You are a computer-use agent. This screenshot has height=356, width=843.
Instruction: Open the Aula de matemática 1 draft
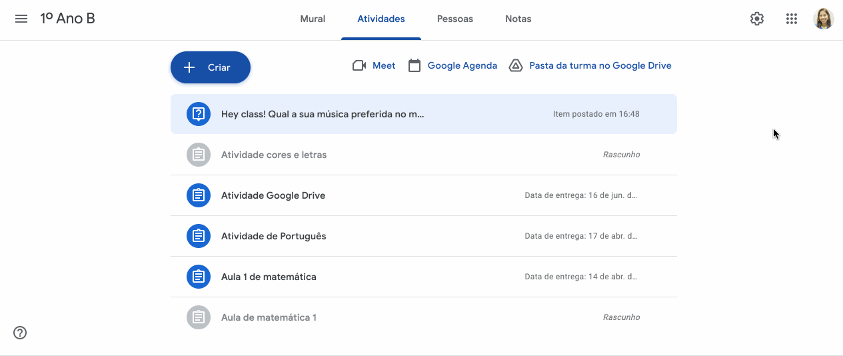[x=269, y=317]
